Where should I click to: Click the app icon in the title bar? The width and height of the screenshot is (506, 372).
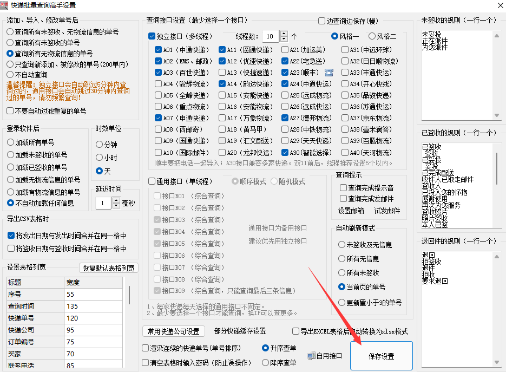pos(5,5)
